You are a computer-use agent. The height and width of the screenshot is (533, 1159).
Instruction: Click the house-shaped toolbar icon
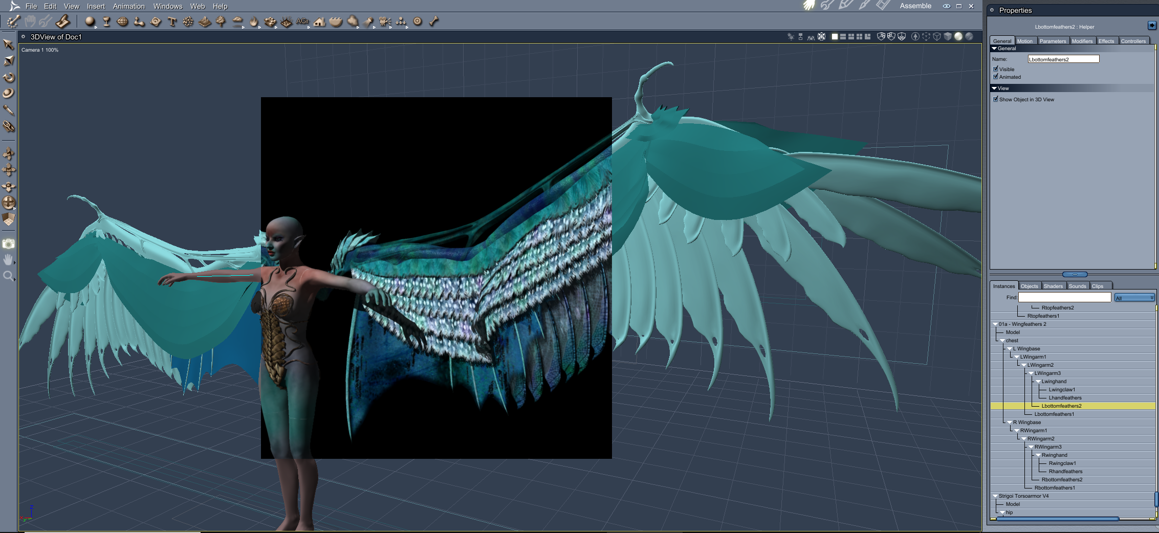[x=320, y=21]
